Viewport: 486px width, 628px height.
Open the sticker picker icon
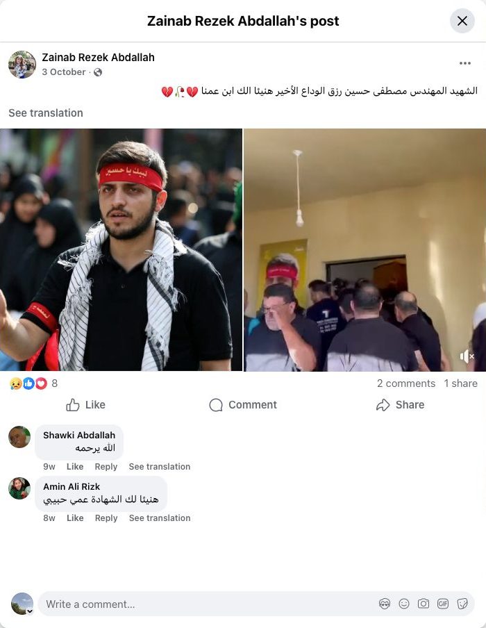(462, 604)
